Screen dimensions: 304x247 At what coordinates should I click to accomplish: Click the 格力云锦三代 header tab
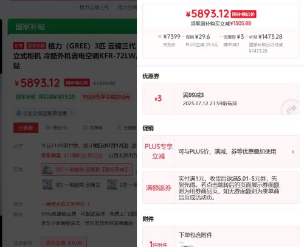(x=94, y=7)
